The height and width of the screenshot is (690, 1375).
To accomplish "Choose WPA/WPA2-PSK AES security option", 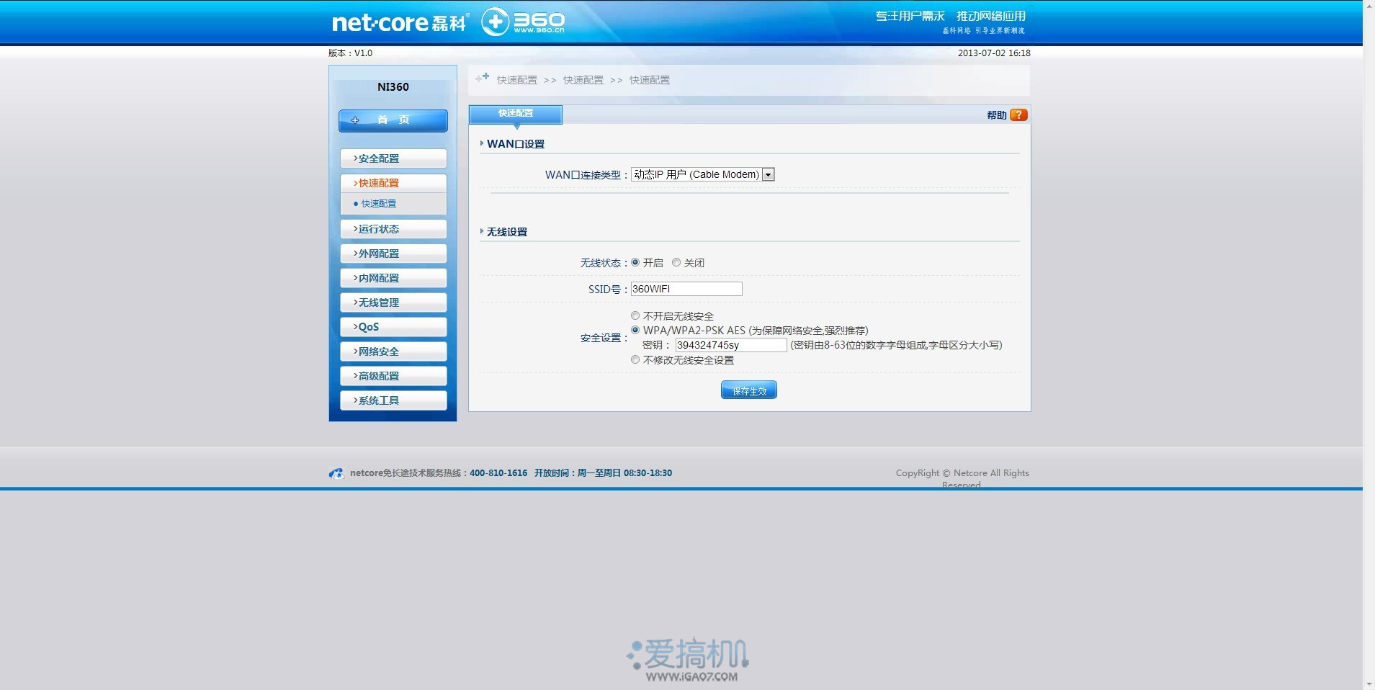I will click(635, 330).
